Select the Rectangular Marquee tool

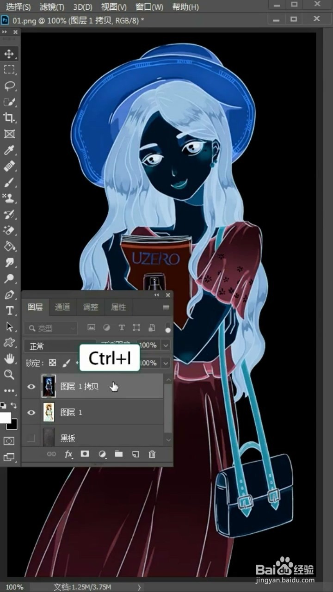[x=9, y=70]
